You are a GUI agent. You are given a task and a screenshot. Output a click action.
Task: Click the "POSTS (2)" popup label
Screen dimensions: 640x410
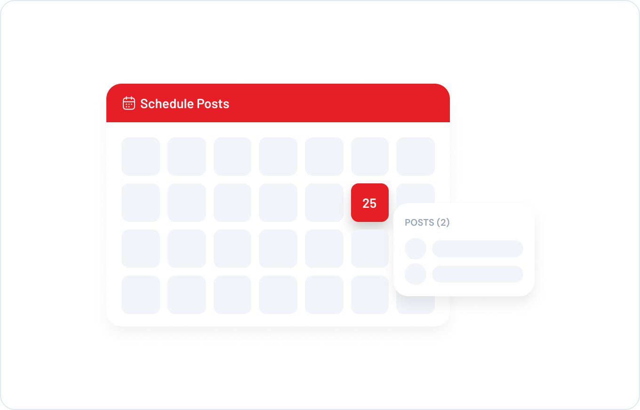(x=427, y=222)
